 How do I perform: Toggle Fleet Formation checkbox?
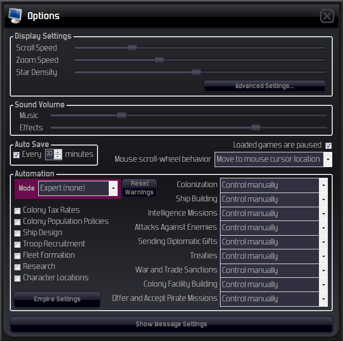point(17,256)
